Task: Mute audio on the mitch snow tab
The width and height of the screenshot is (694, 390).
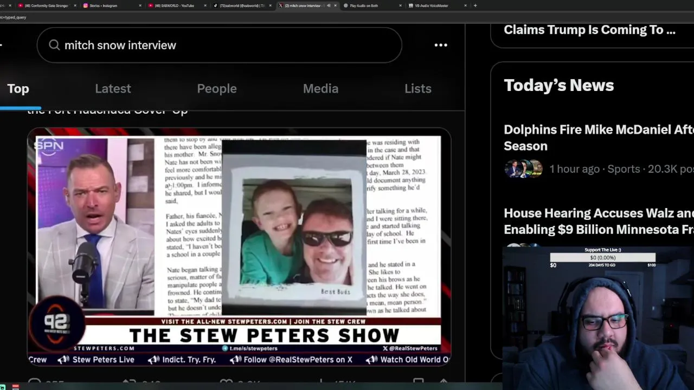Action: [328, 5]
